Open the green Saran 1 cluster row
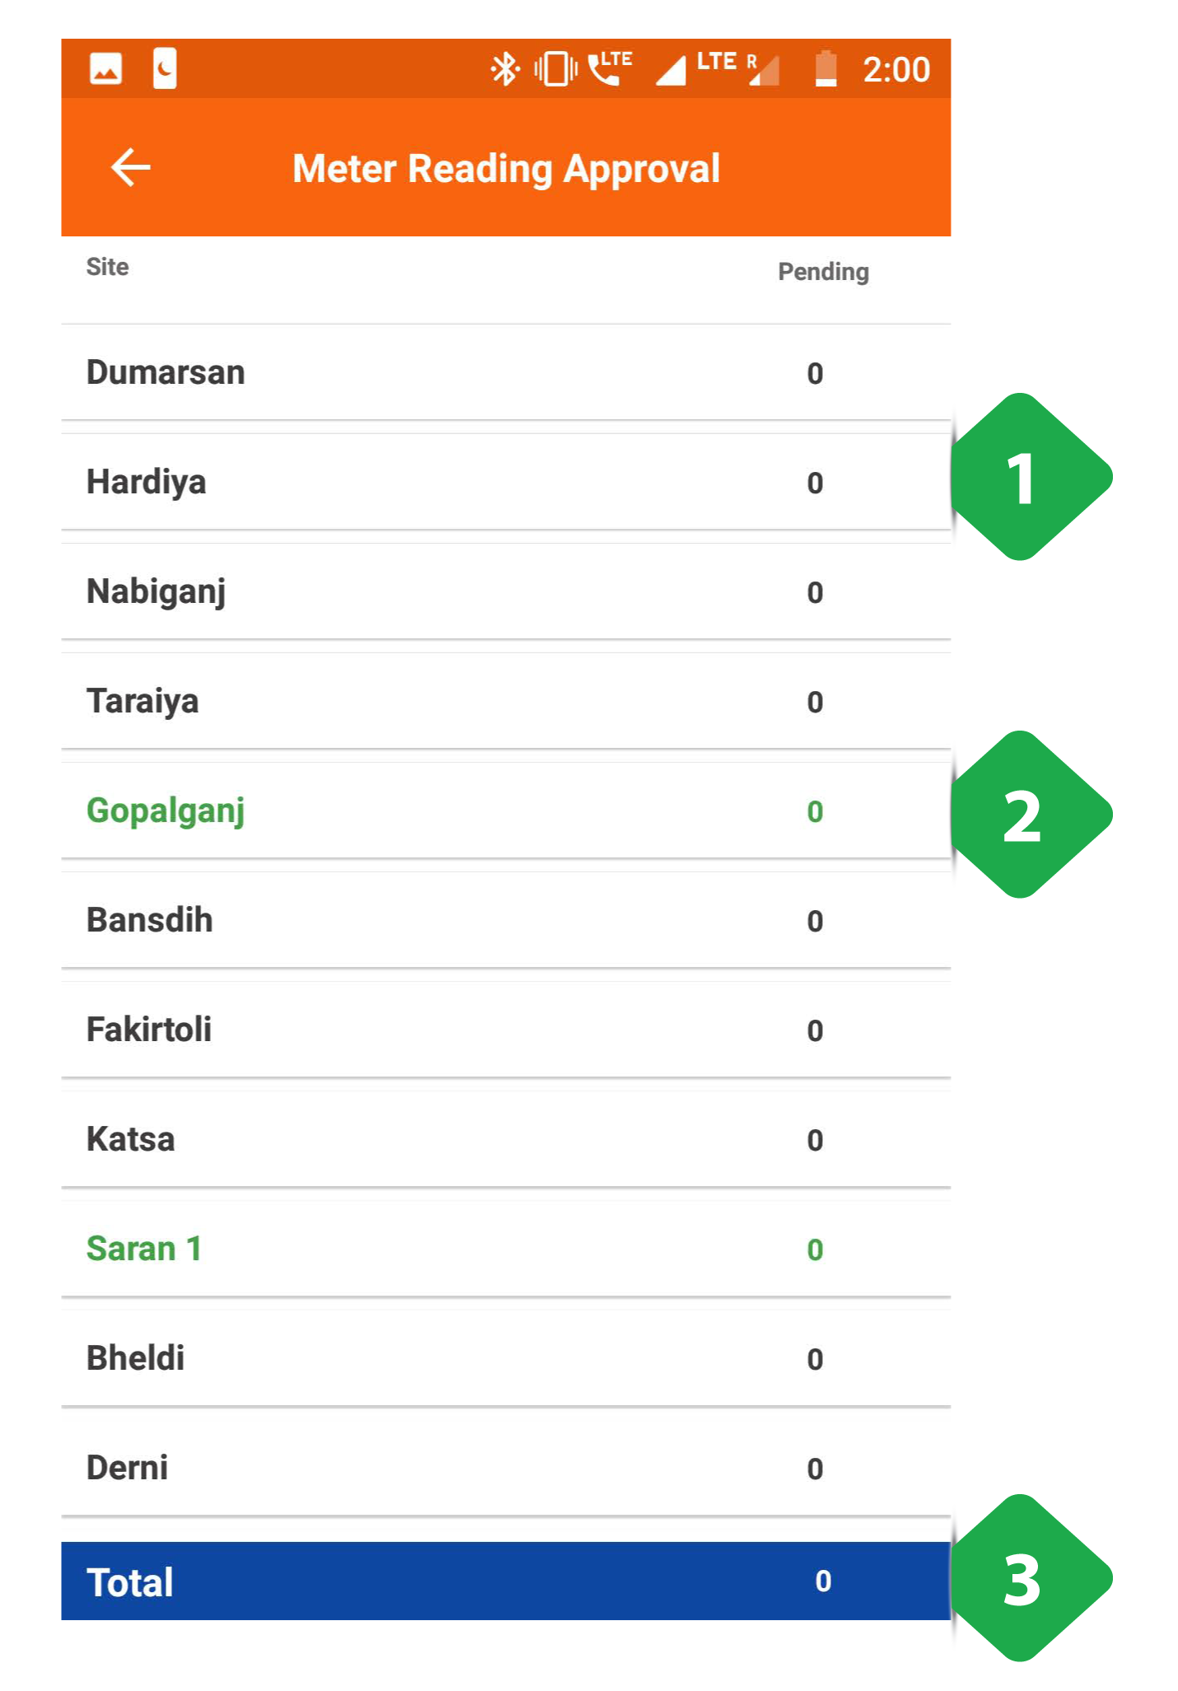Screen dimensions: 1178x1691 point(506,1250)
